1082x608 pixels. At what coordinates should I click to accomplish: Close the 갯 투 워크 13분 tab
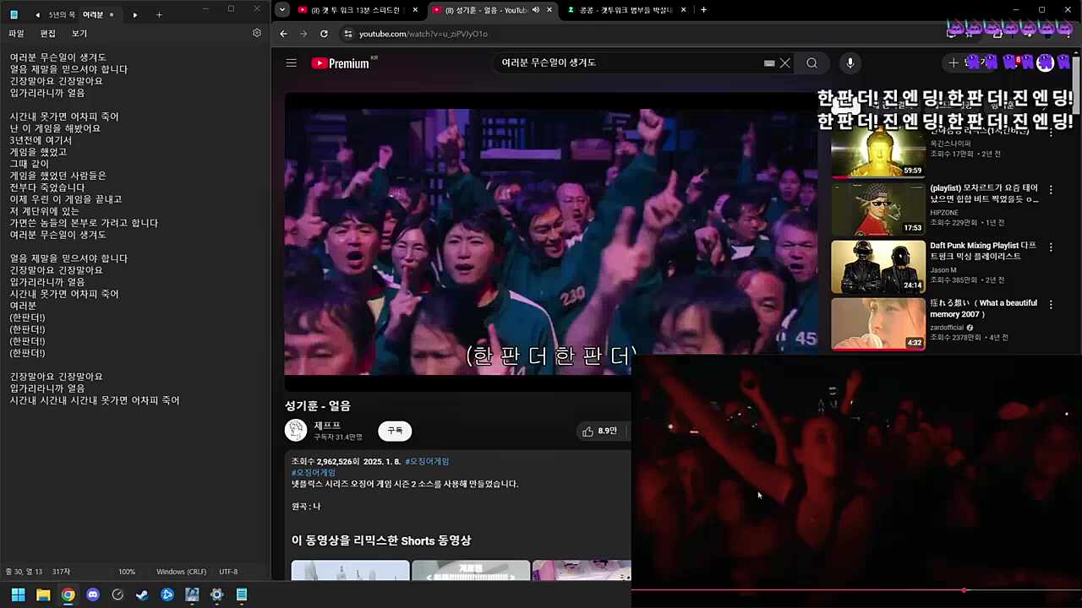point(416,10)
